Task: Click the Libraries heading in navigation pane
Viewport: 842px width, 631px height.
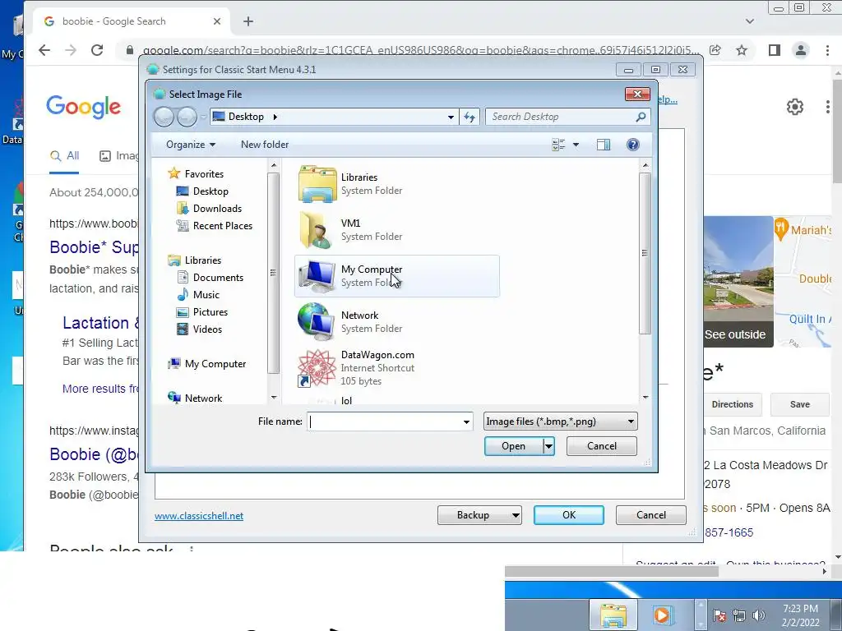Action: pos(202,260)
